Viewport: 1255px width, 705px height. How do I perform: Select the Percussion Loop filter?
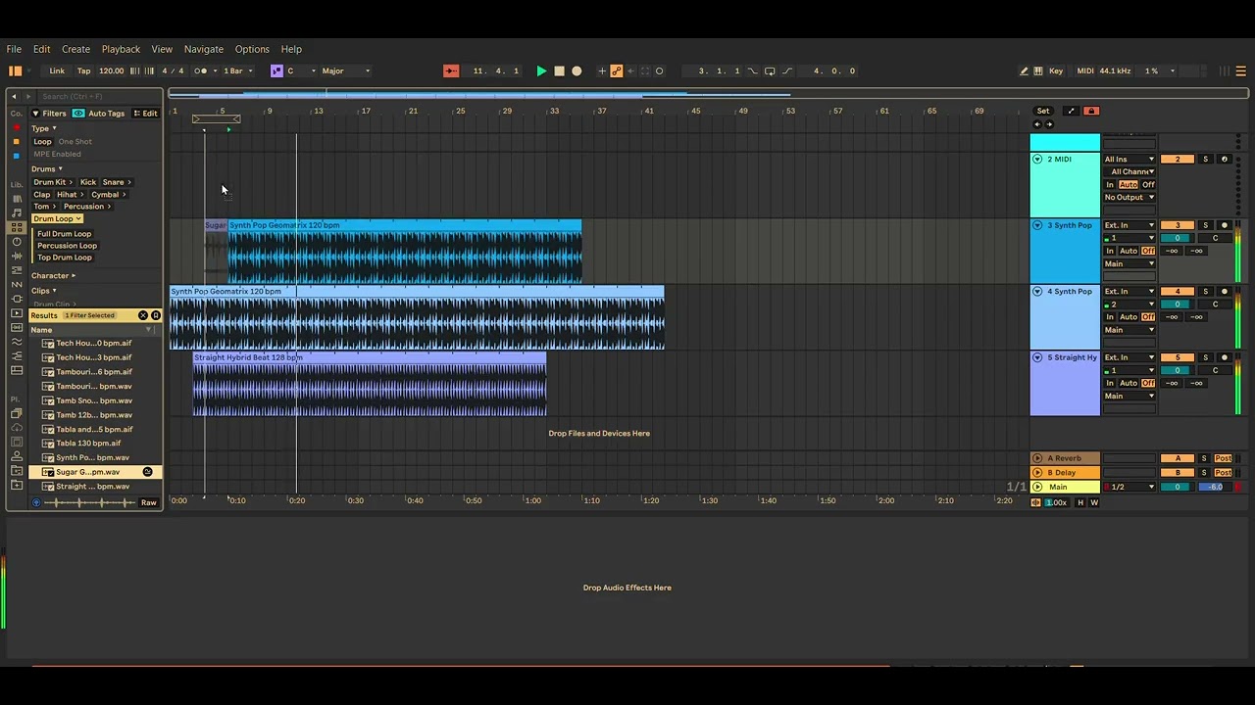click(67, 246)
